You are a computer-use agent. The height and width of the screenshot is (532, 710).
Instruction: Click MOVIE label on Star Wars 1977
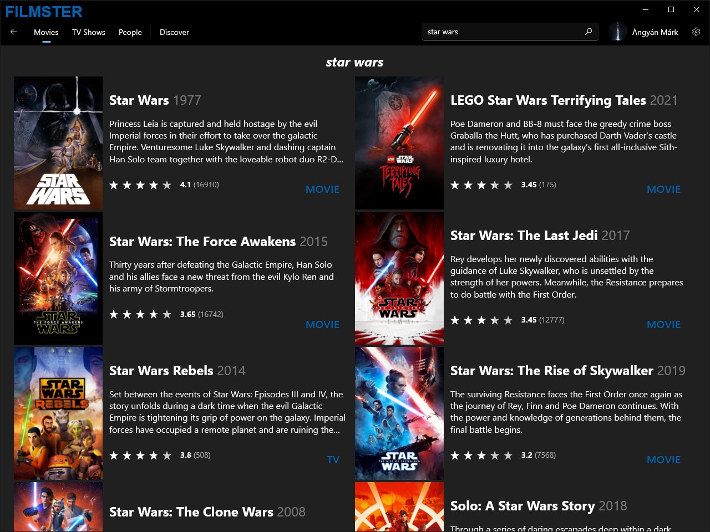pyautogui.click(x=322, y=190)
